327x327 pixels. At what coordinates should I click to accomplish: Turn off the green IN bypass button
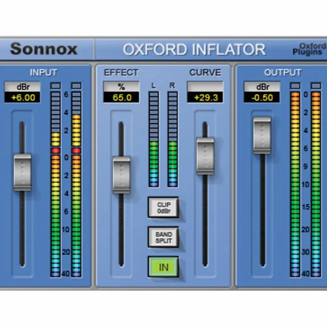[x=163, y=267]
